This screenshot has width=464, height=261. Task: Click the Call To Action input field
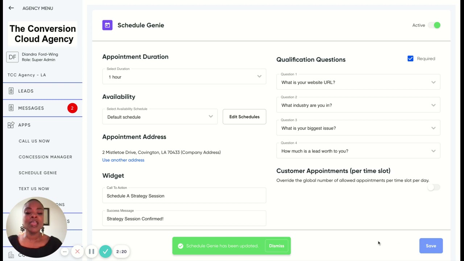[184, 195]
